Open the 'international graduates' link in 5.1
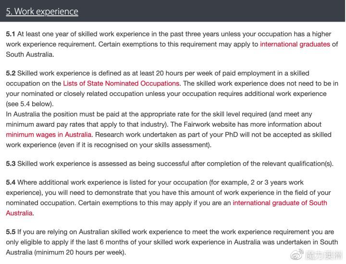346x264 pixels. click(x=295, y=44)
